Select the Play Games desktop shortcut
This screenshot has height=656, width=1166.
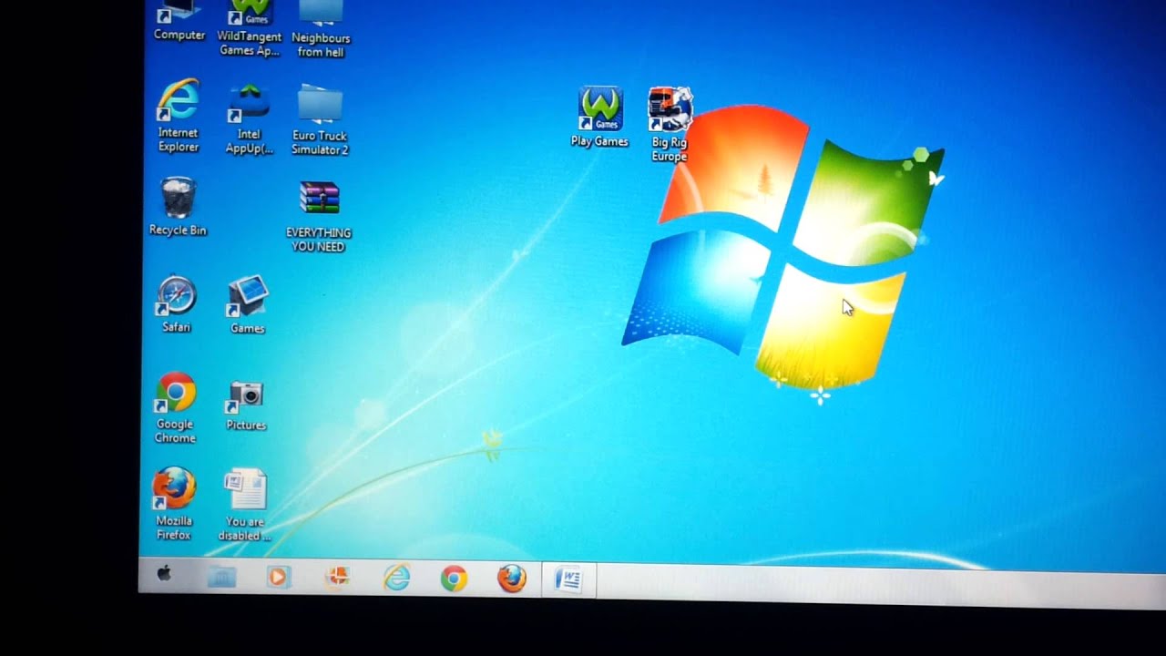[599, 117]
